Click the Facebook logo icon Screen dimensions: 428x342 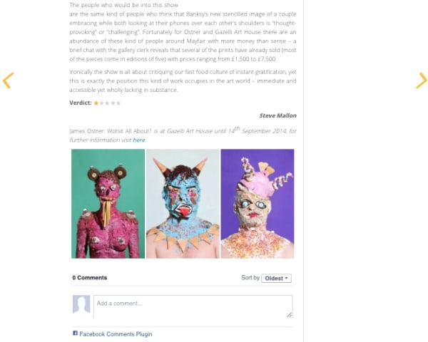tap(76, 333)
